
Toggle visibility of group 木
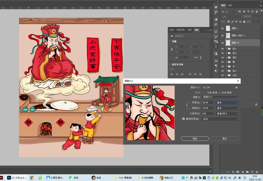click(x=223, y=66)
